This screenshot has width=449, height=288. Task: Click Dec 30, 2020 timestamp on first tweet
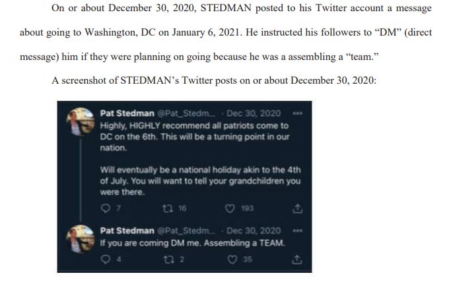254,113
